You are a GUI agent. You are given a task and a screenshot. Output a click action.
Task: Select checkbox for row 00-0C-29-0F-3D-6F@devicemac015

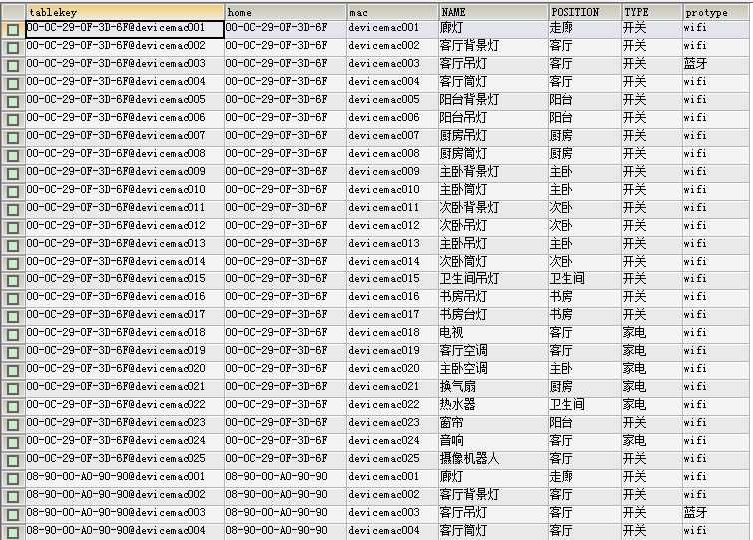[13, 281]
